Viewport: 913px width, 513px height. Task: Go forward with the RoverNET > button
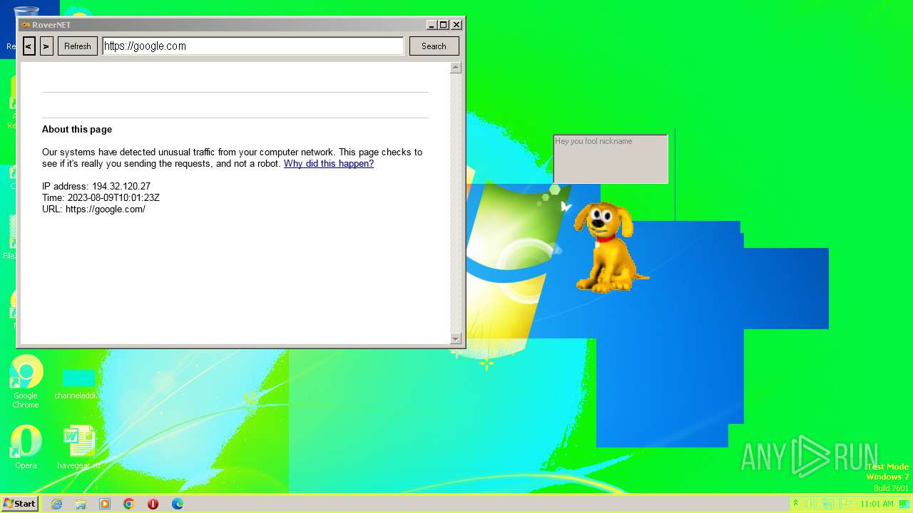point(46,46)
